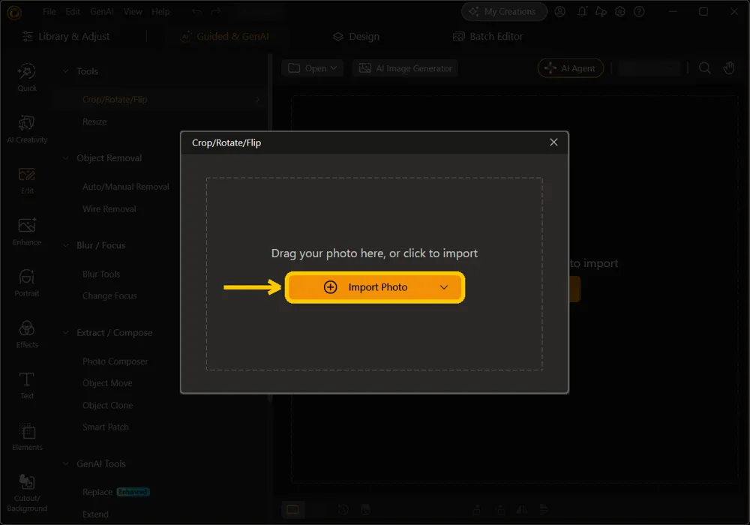Click the zoom magnifier icon
Image resolution: width=750 pixels, height=525 pixels.
pyautogui.click(x=704, y=68)
